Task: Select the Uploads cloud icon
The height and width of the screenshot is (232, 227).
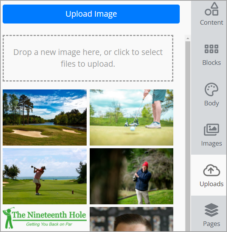Action: tap(211, 170)
